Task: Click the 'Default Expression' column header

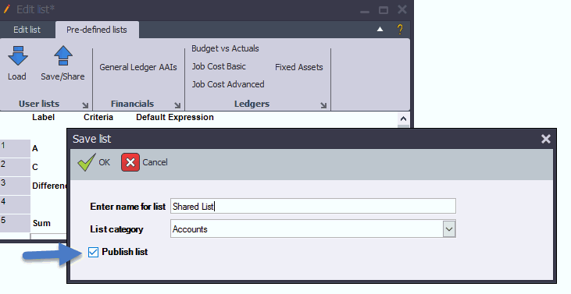Action: click(175, 118)
